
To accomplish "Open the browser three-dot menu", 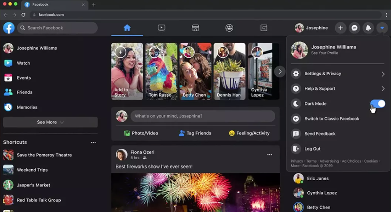I will click(x=386, y=15).
